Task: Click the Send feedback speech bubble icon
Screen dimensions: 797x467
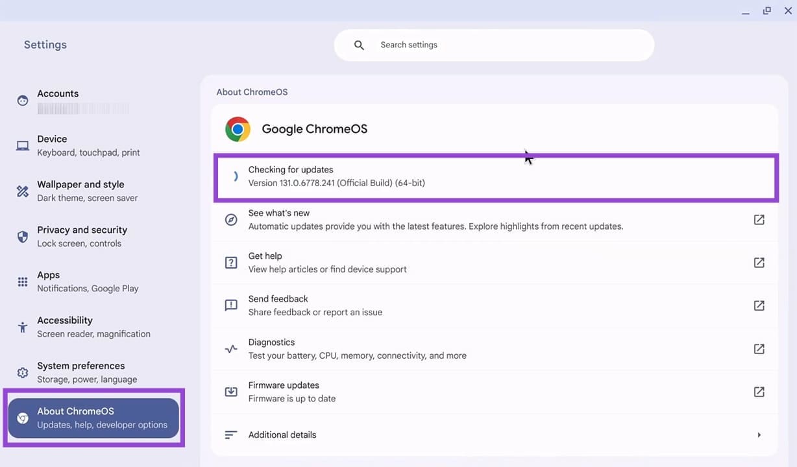Action: coord(231,305)
